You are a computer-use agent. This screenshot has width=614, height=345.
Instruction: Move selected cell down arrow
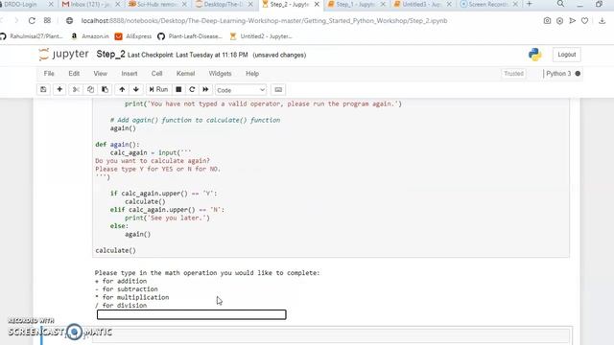(x=136, y=89)
